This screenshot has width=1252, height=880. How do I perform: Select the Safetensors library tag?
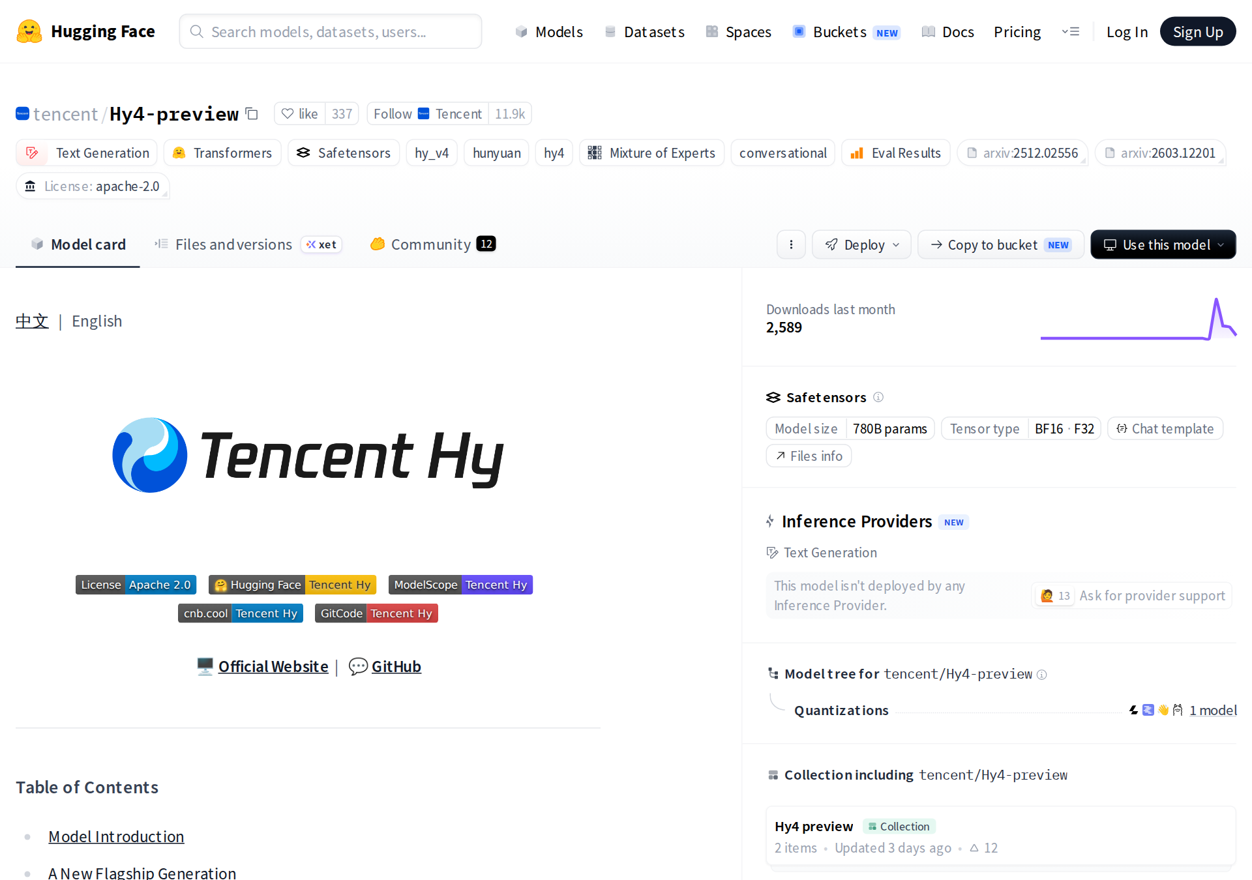pyautogui.click(x=344, y=153)
